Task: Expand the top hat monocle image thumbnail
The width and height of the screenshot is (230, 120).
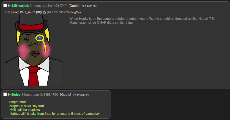Action: (x=34, y=50)
